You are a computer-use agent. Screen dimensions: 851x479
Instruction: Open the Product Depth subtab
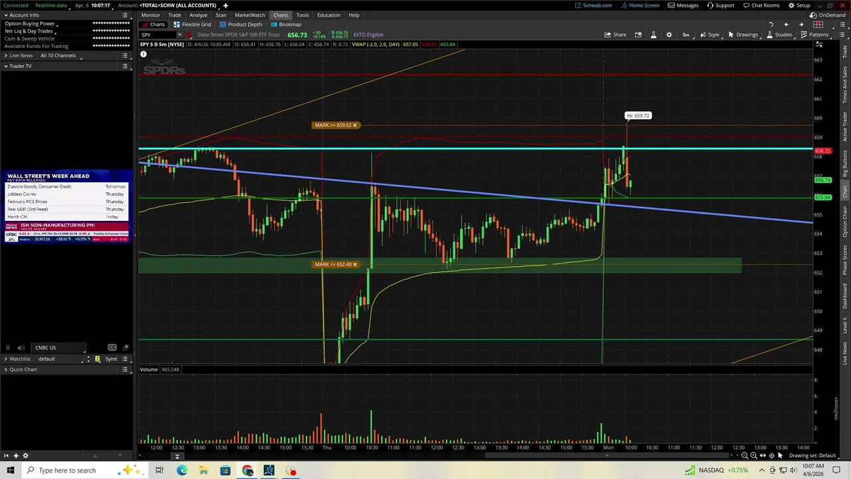[x=241, y=25]
